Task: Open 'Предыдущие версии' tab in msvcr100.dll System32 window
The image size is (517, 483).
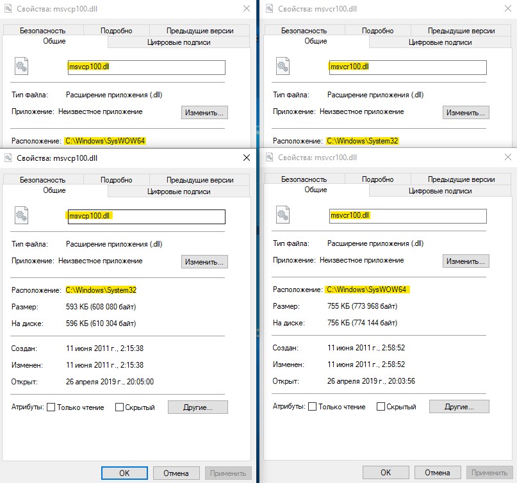Action: click(461, 31)
